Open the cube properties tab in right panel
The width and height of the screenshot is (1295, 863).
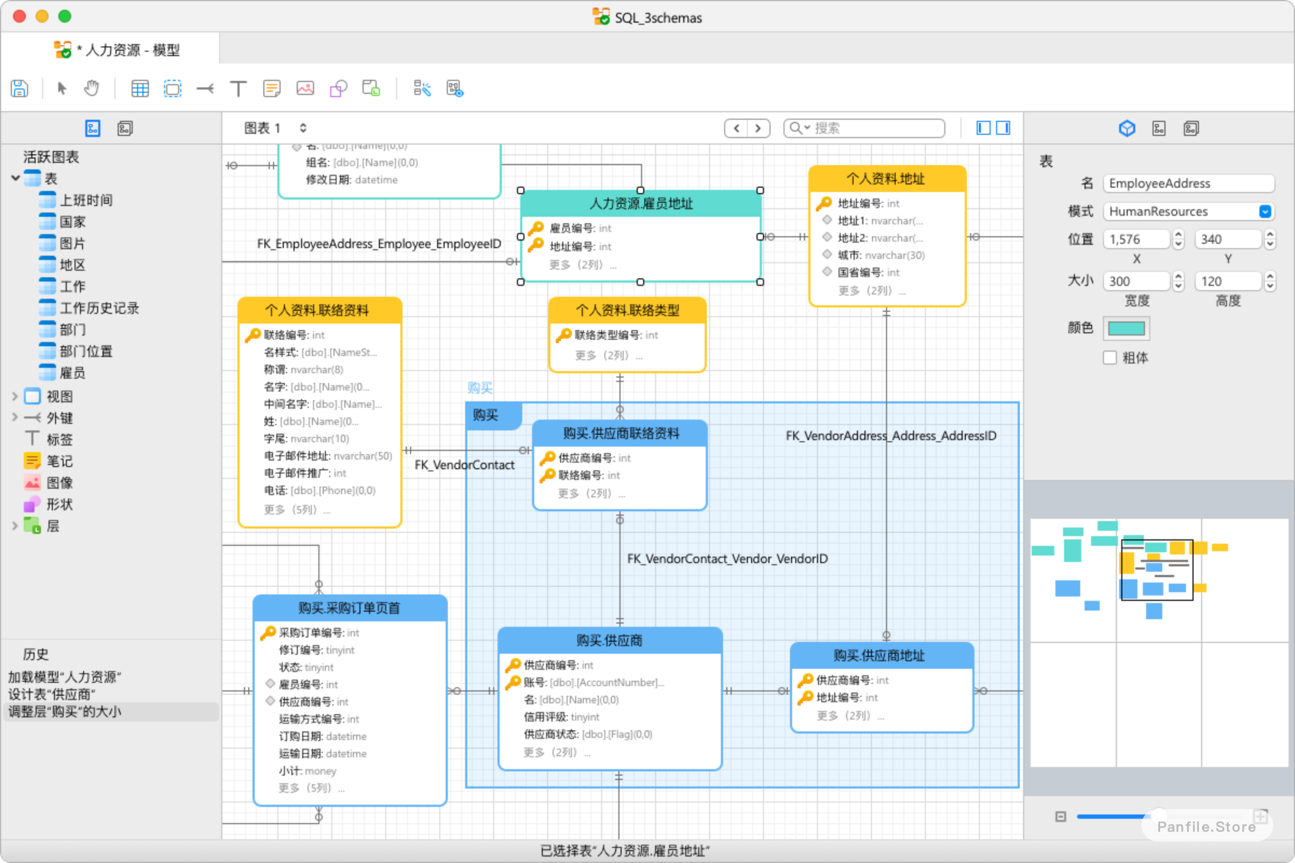(x=1127, y=128)
